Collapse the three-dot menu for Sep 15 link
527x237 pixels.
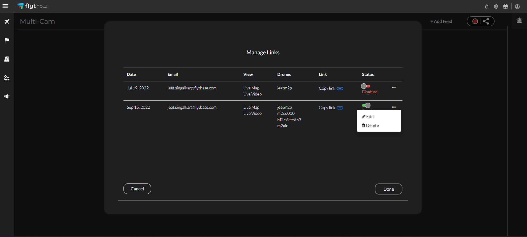point(394,107)
